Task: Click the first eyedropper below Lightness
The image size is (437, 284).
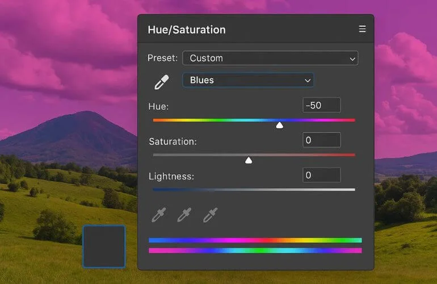Action: click(x=159, y=215)
